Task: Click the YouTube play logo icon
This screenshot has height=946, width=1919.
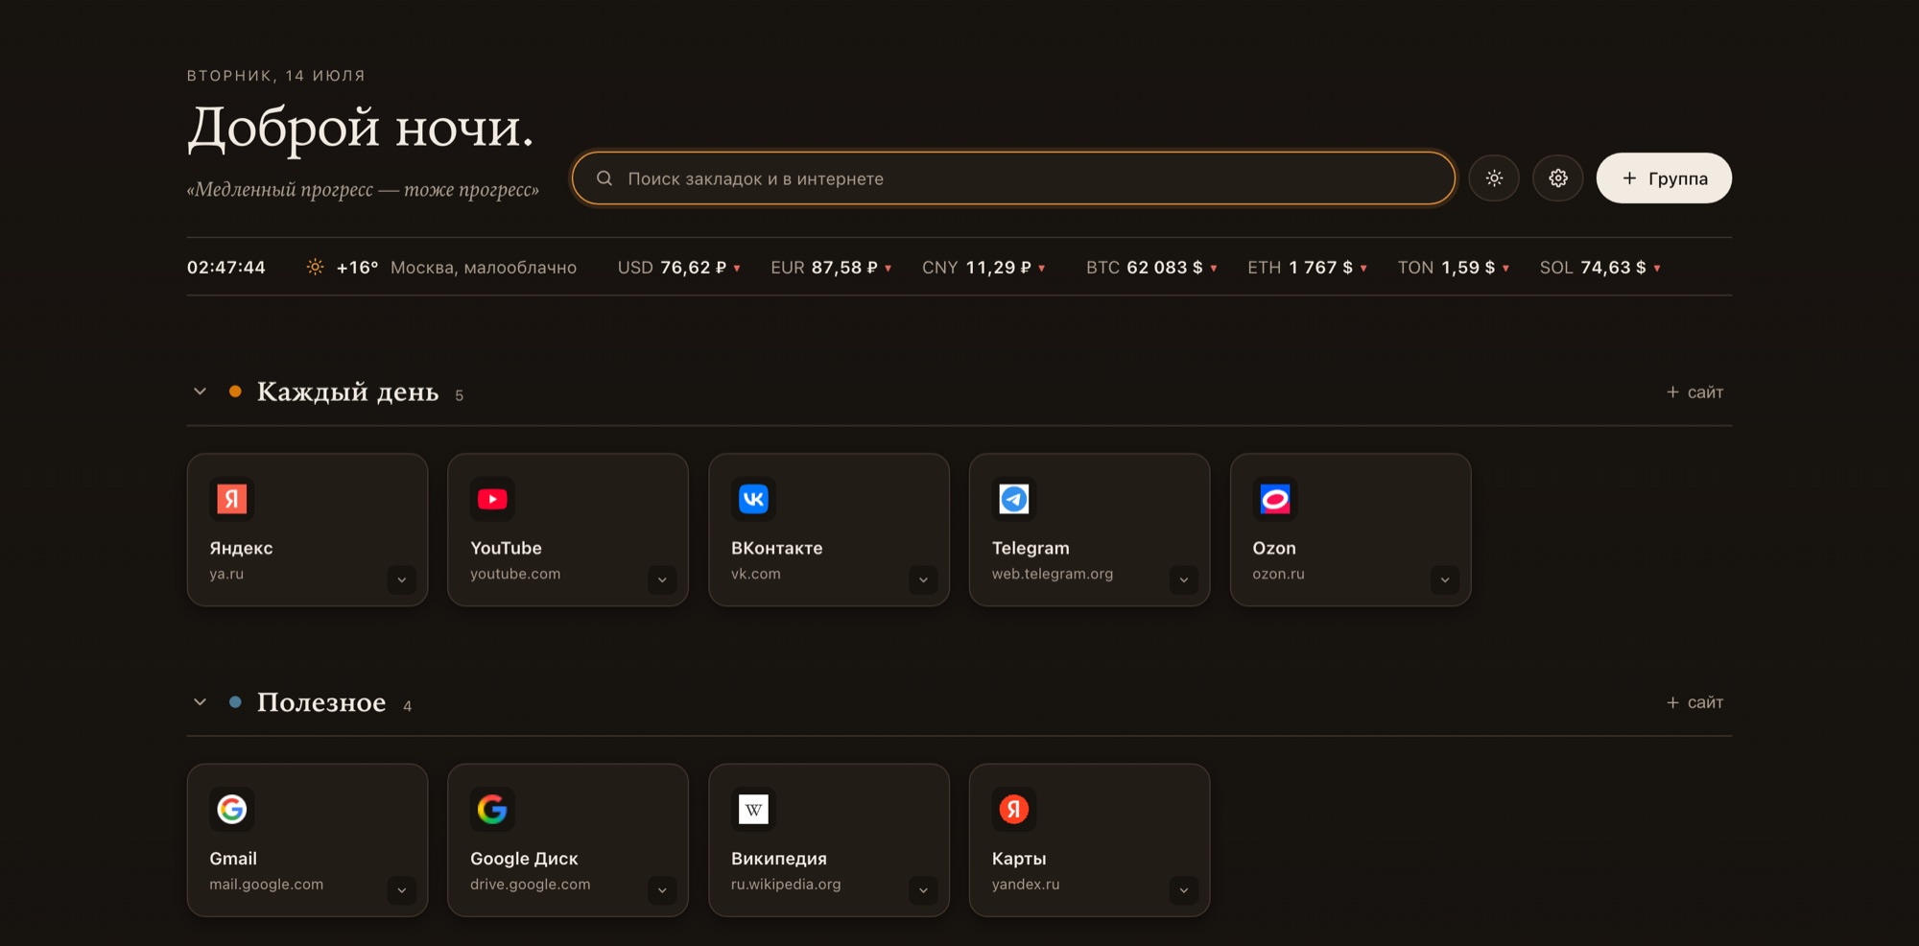Action: pos(492,499)
